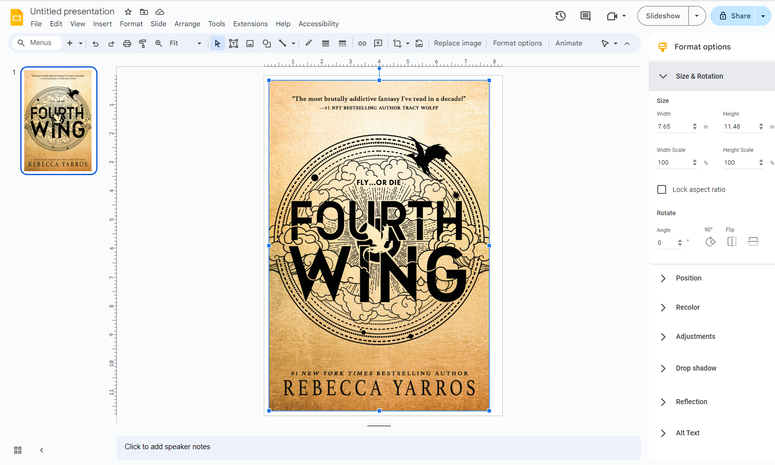775x465 pixels.
Task: Open Google Slides home logo
Action: (17, 17)
